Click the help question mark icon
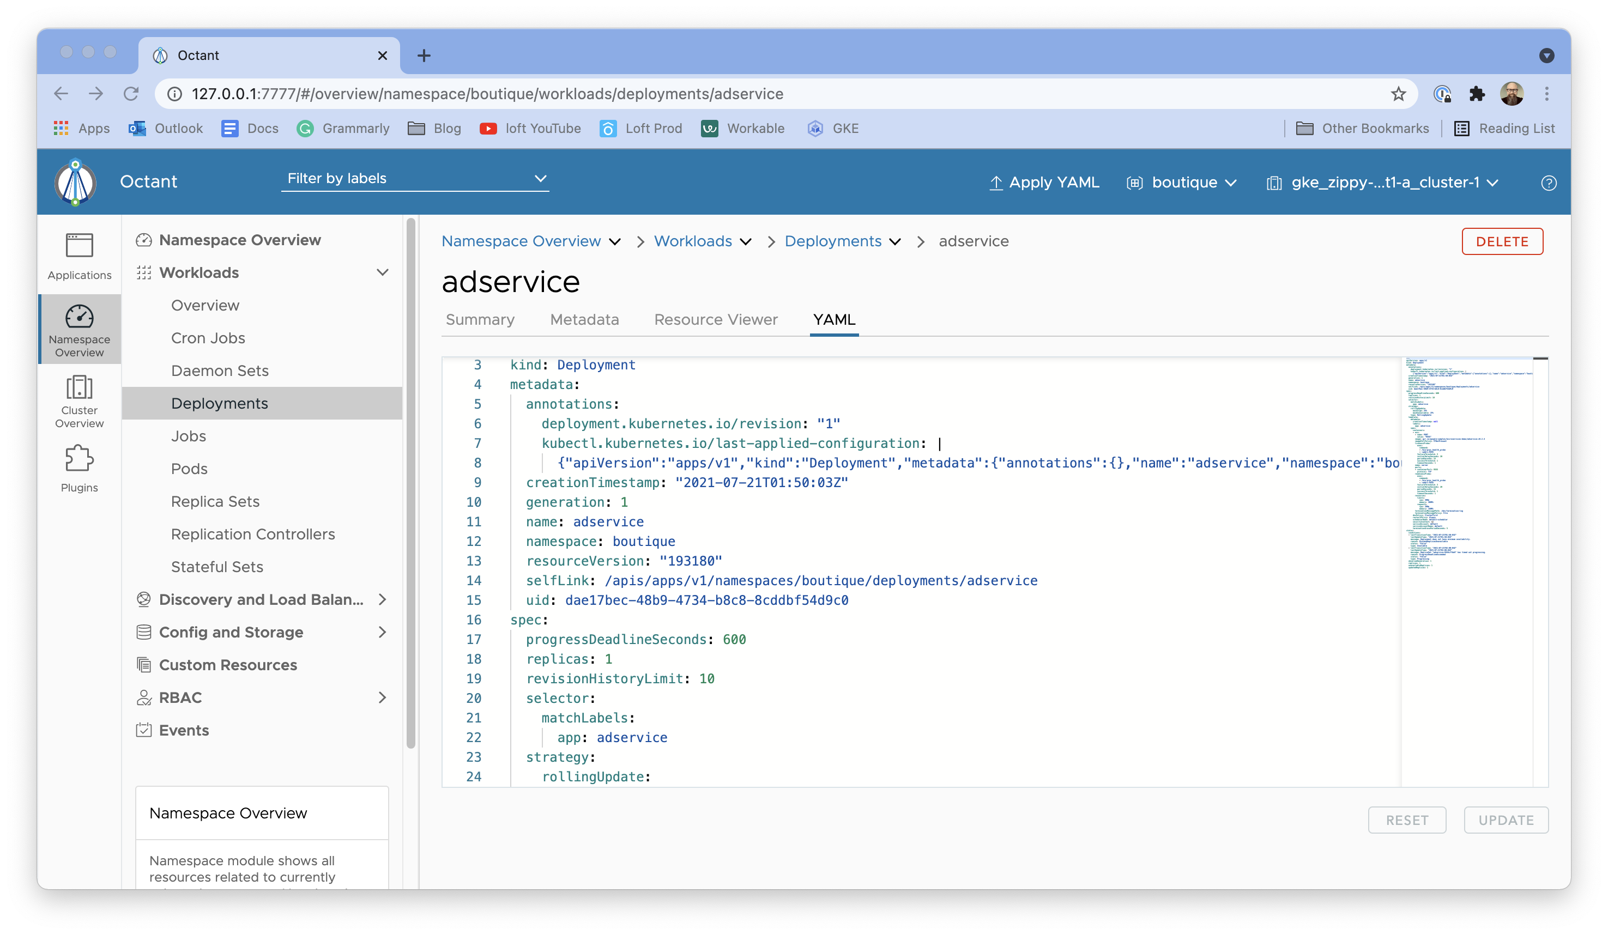Viewport: 1608px width, 935px height. coord(1548,183)
